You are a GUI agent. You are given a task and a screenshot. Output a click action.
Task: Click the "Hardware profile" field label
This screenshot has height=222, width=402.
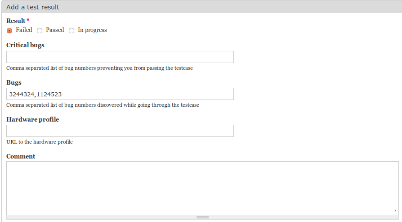(x=32, y=120)
